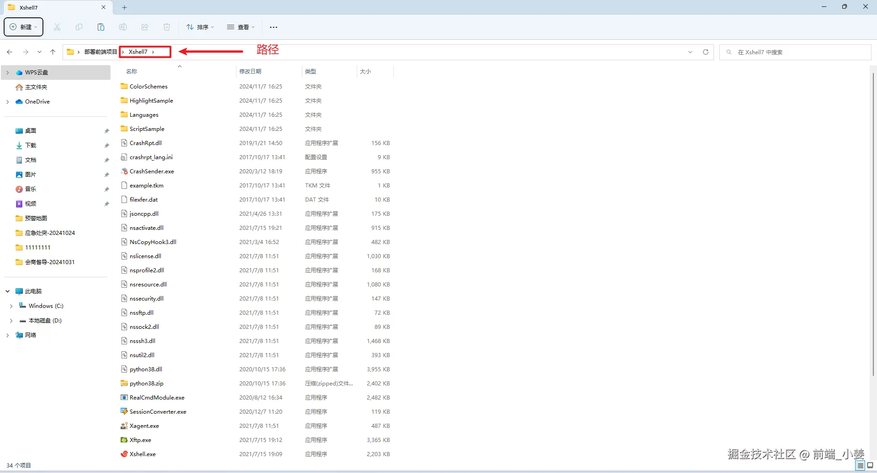This screenshot has height=473, width=877.
Task: Add a new tab with plus button
Action: point(124,7)
